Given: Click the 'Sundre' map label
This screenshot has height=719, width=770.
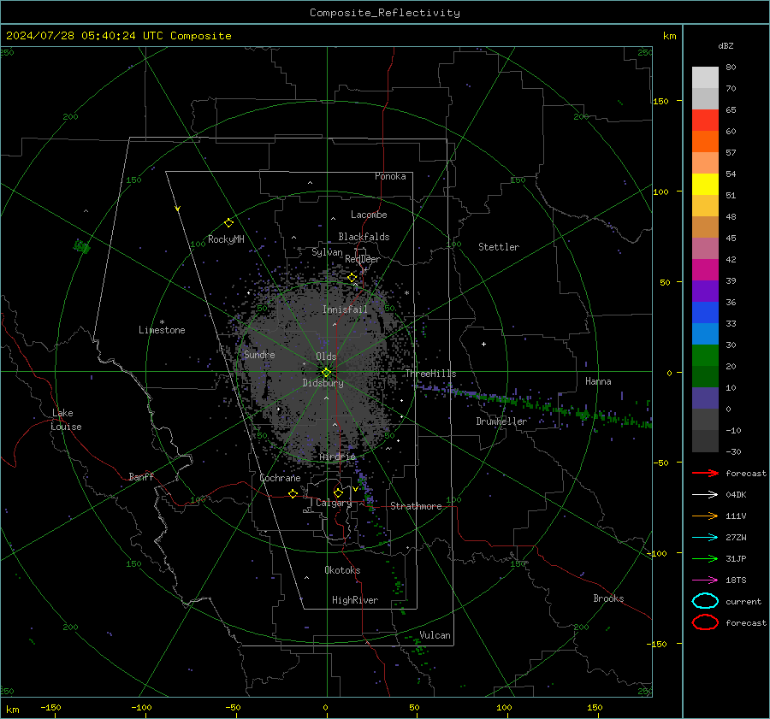Looking at the screenshot, I should coord(259,355).
